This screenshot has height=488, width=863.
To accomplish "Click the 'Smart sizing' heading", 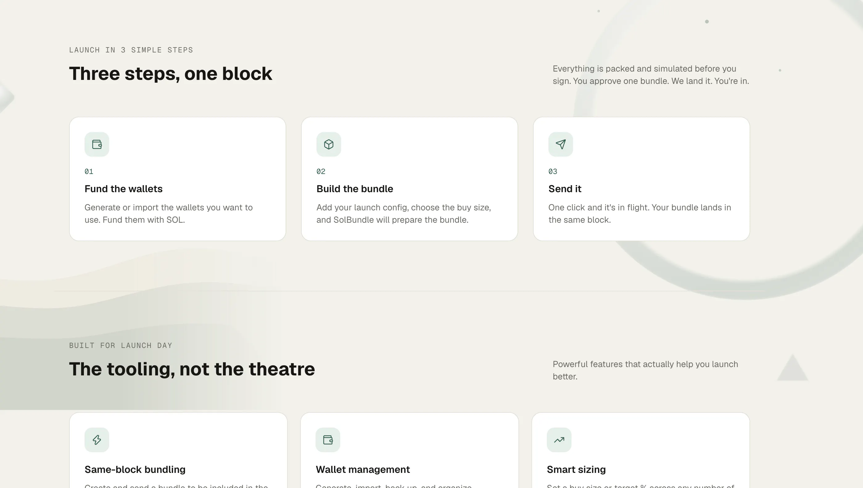I will click(x=576, y=469).
